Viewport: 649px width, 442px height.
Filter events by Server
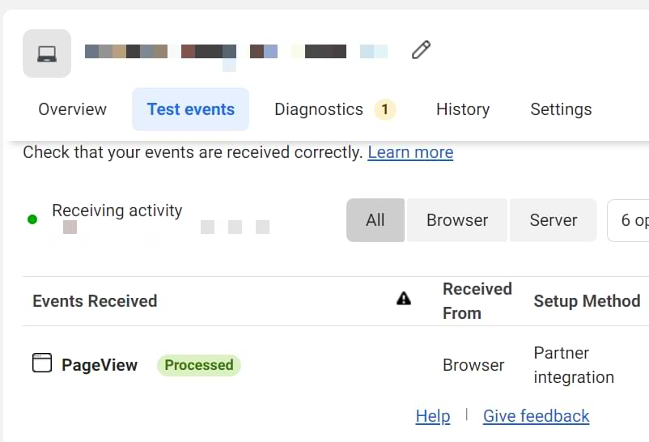[553, 220]
